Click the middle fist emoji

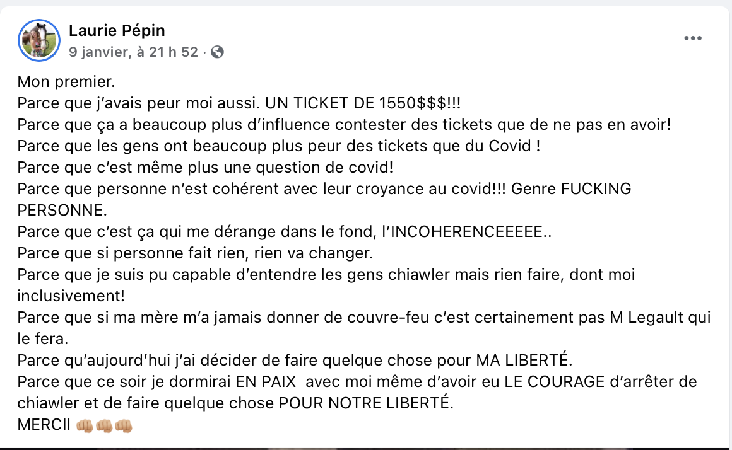pyautogui.click(x=104, y=425)
